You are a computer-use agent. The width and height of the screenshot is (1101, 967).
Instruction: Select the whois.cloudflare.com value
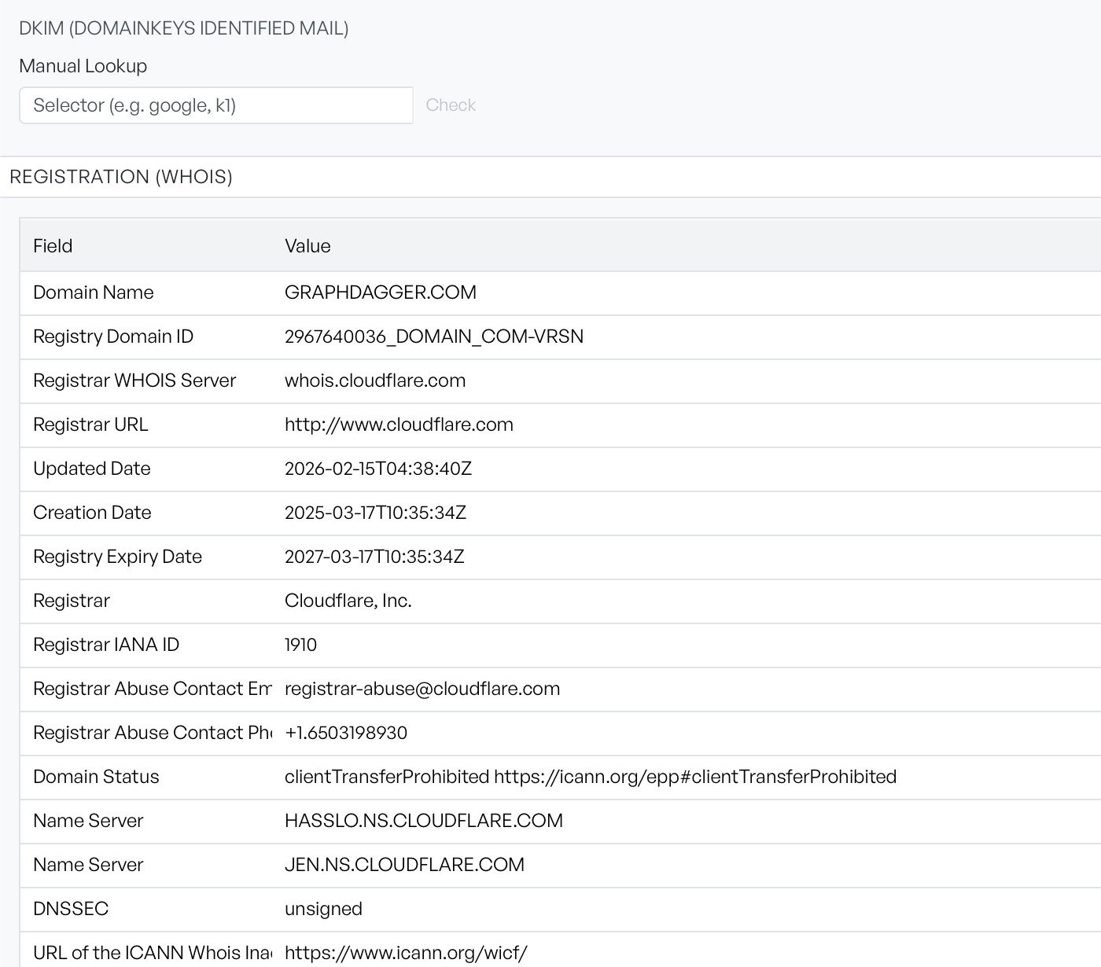click(x=375, y=381)
